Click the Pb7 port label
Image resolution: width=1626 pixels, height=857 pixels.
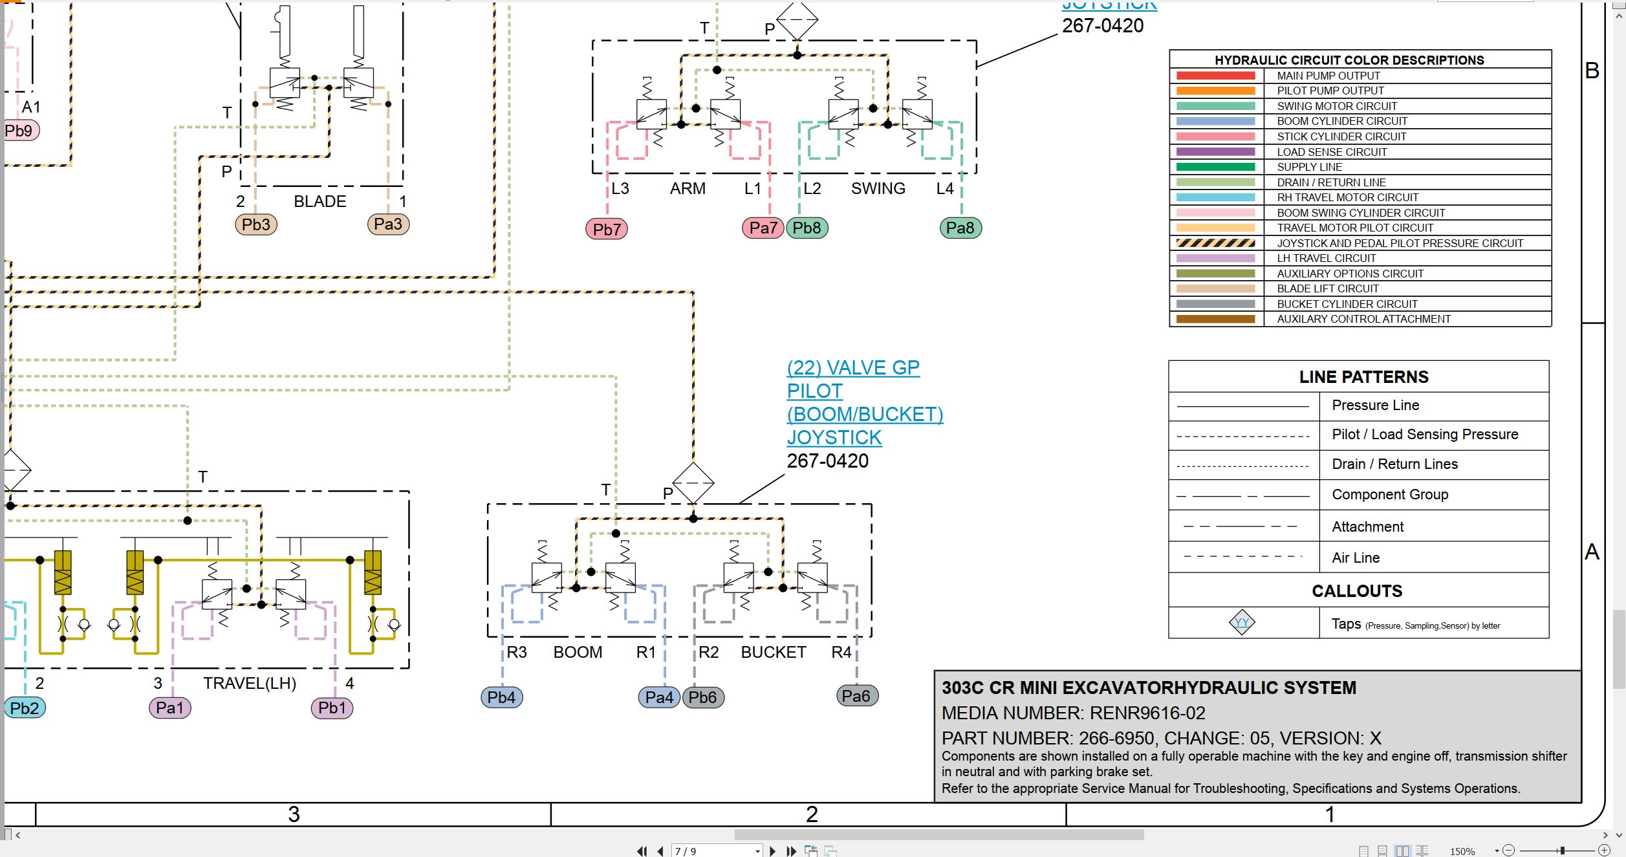(x=607, y=229)
